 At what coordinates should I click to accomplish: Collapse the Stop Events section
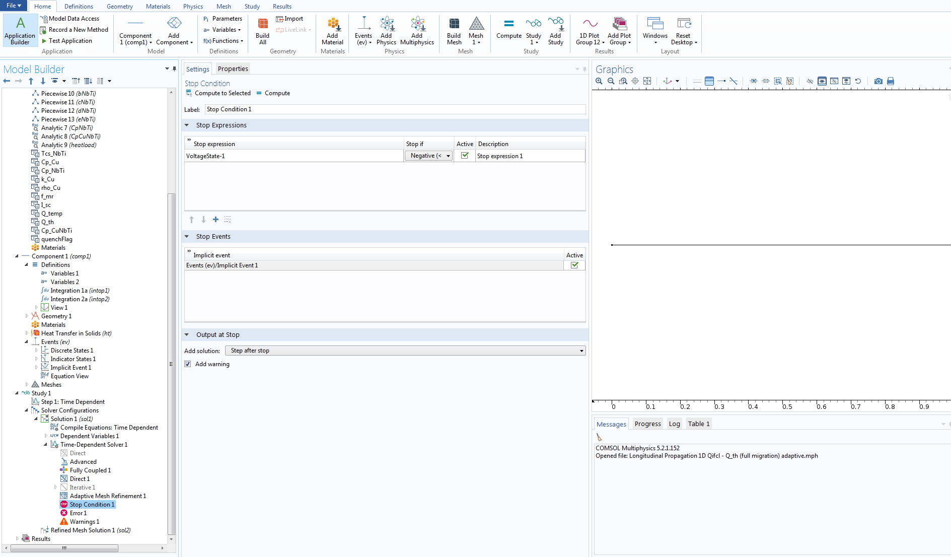187,237
